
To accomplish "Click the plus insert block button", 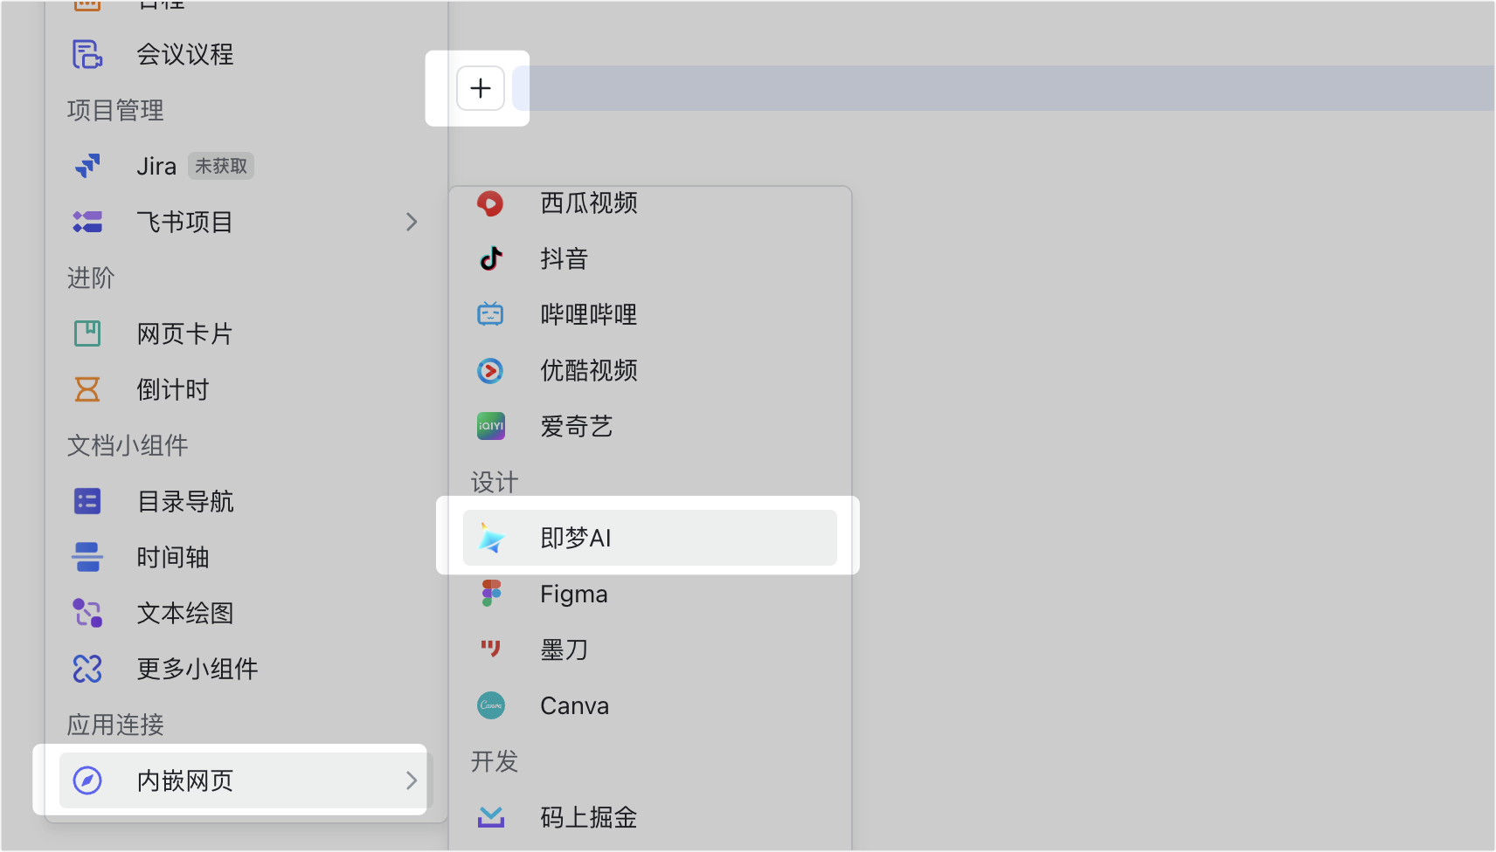I will pyautogui.click(x=481, y=88).
